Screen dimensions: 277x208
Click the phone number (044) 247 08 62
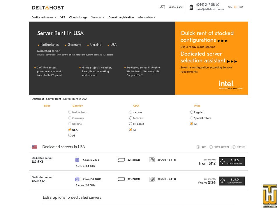tap(208, 5)
